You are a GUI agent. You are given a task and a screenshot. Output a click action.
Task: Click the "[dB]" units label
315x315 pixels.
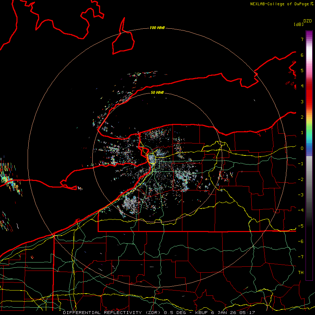[299, 24]
